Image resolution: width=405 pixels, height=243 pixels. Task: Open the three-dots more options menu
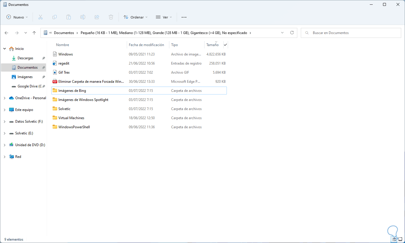(184, 17)
